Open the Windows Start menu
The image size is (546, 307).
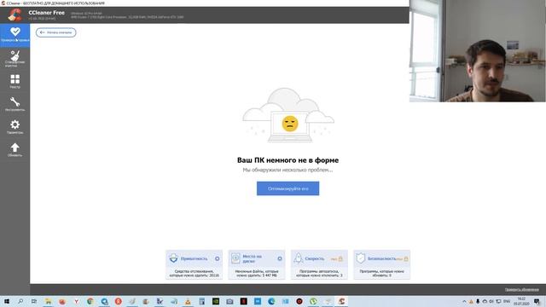tap(7, 301)
